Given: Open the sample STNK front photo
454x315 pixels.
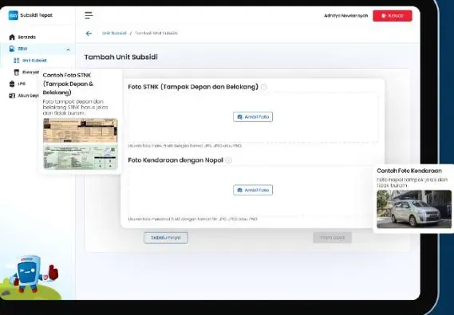Looking at the screenshot, I should tap(81, 131).
